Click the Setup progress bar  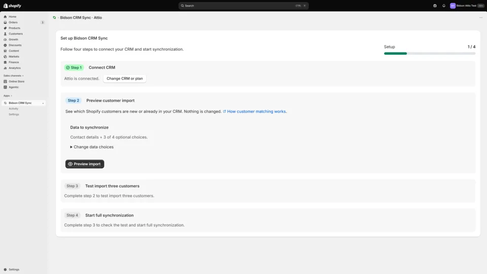tap(430, 53)
